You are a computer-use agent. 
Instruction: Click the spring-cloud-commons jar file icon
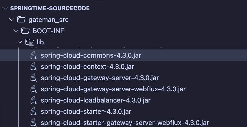33,55
